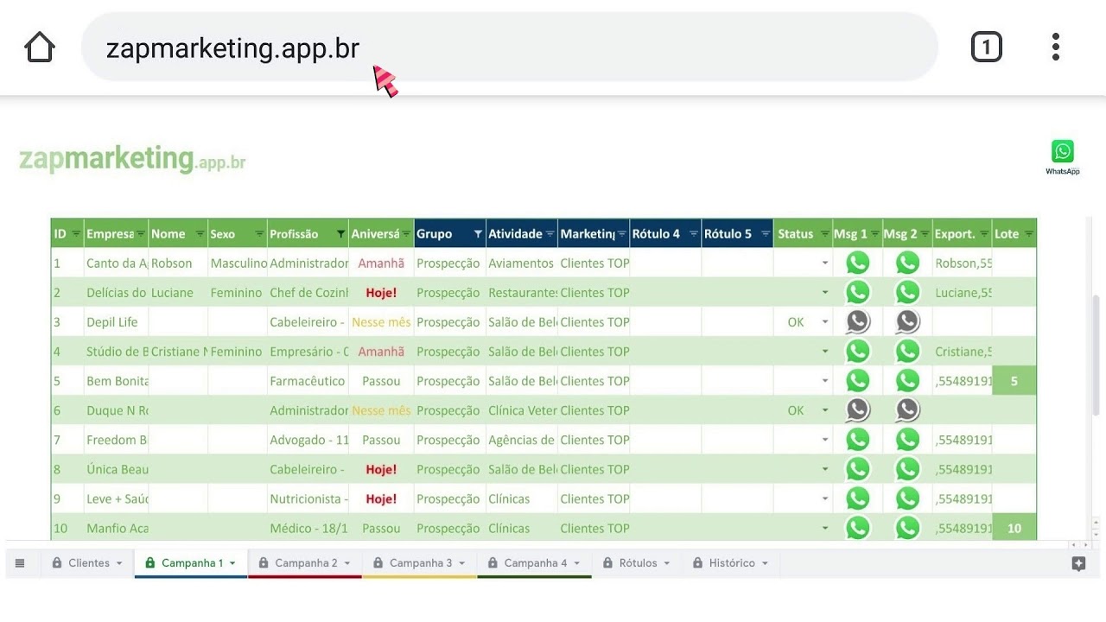Switch to the Campanha 4 sheet tab
This screenshot has width=1106, height=622.
[535, 563]
